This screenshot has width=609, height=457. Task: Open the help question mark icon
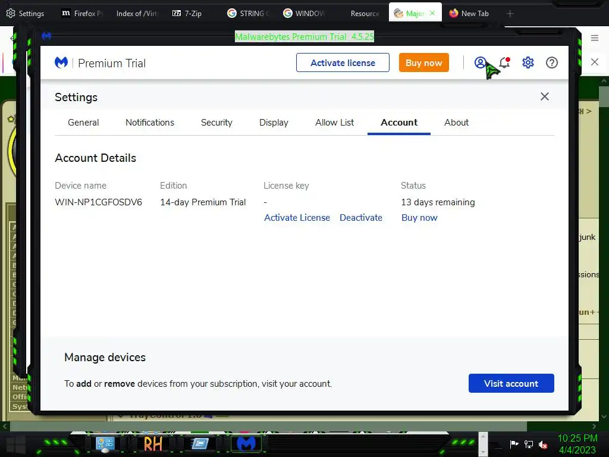pyautogui.click(x=551, y=62)
